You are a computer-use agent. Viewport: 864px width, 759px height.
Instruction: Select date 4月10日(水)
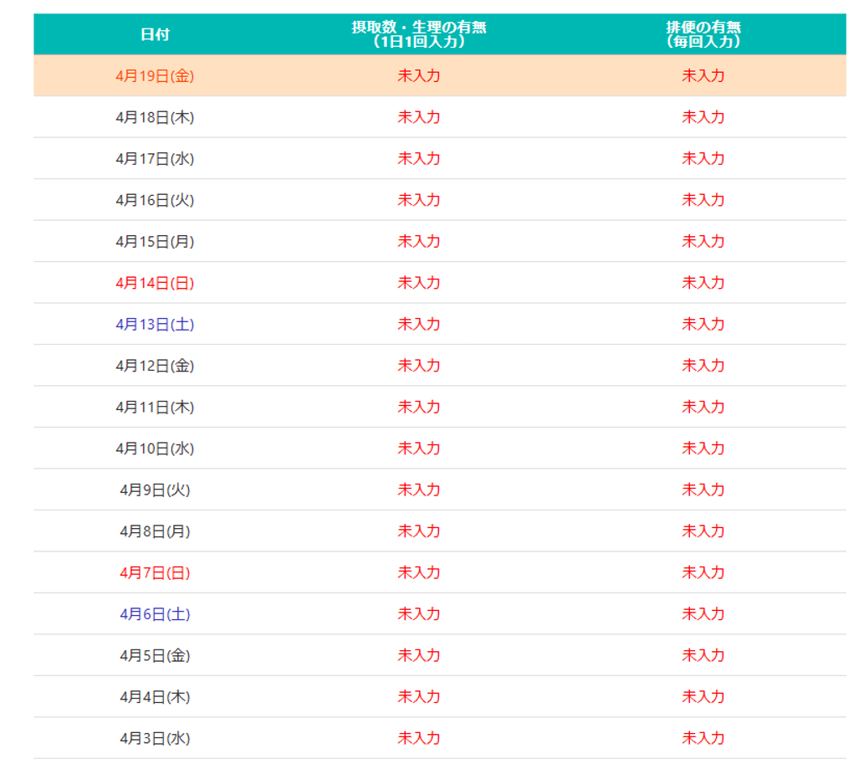[x=155, y=449]
